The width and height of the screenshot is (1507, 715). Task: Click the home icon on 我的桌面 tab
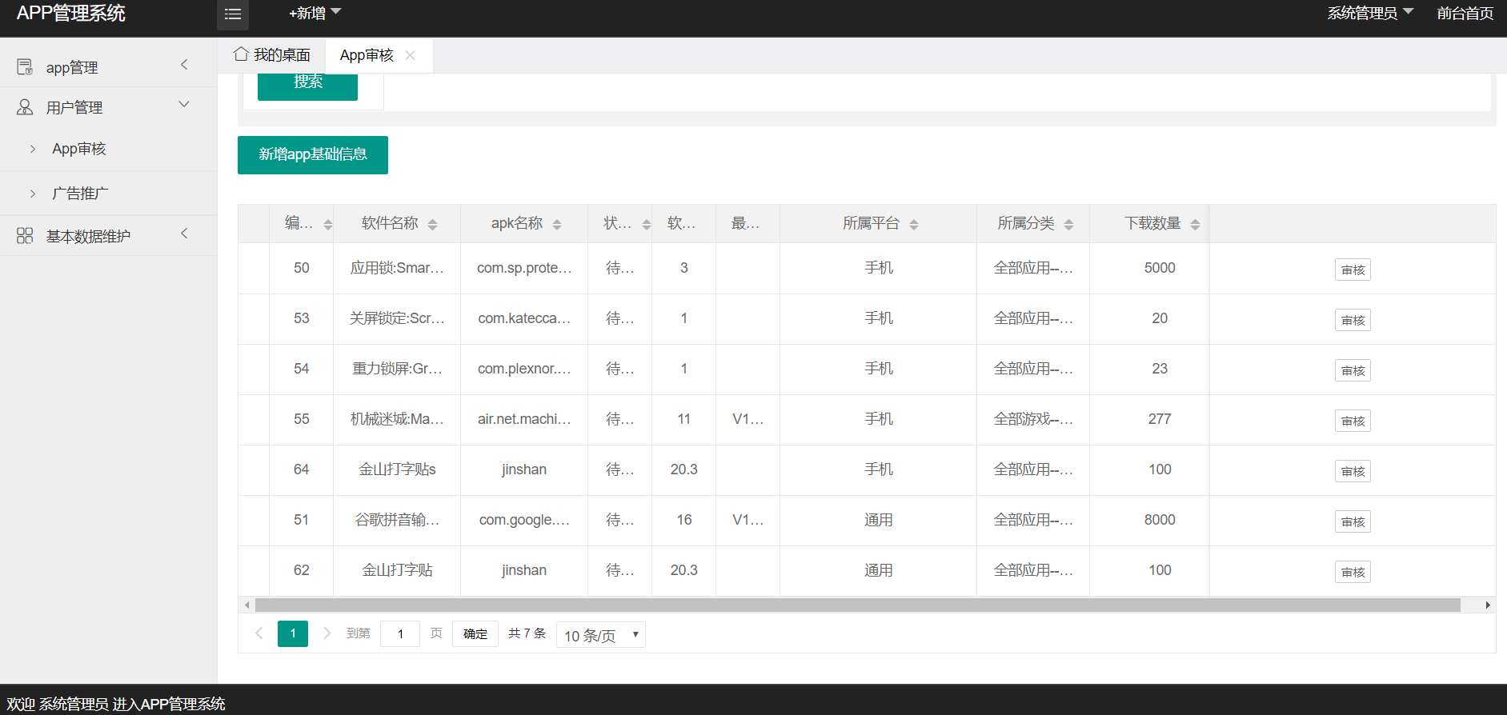[241, 54]
